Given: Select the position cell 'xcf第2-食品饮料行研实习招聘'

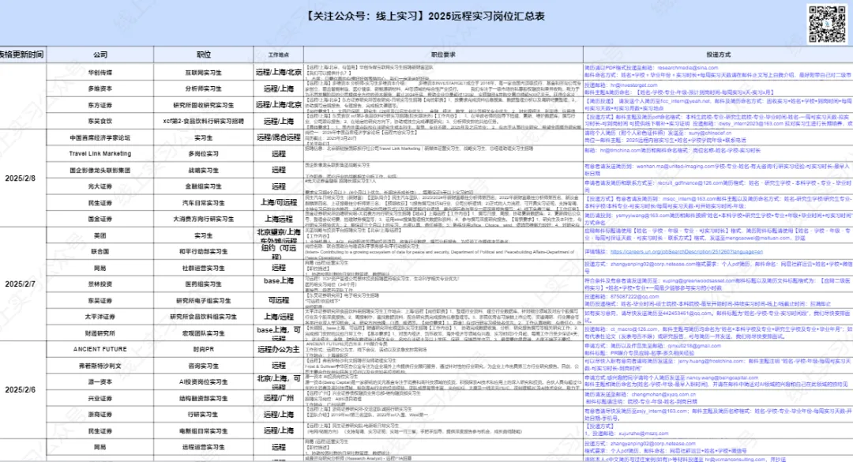Looking at the screenshot, I should tap(204, 122).
